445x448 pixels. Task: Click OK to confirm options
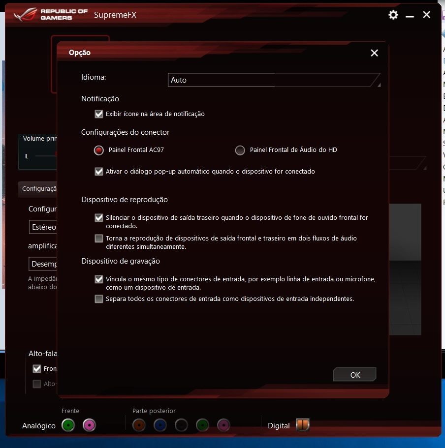pyautogui.click(x=354, y=375)
